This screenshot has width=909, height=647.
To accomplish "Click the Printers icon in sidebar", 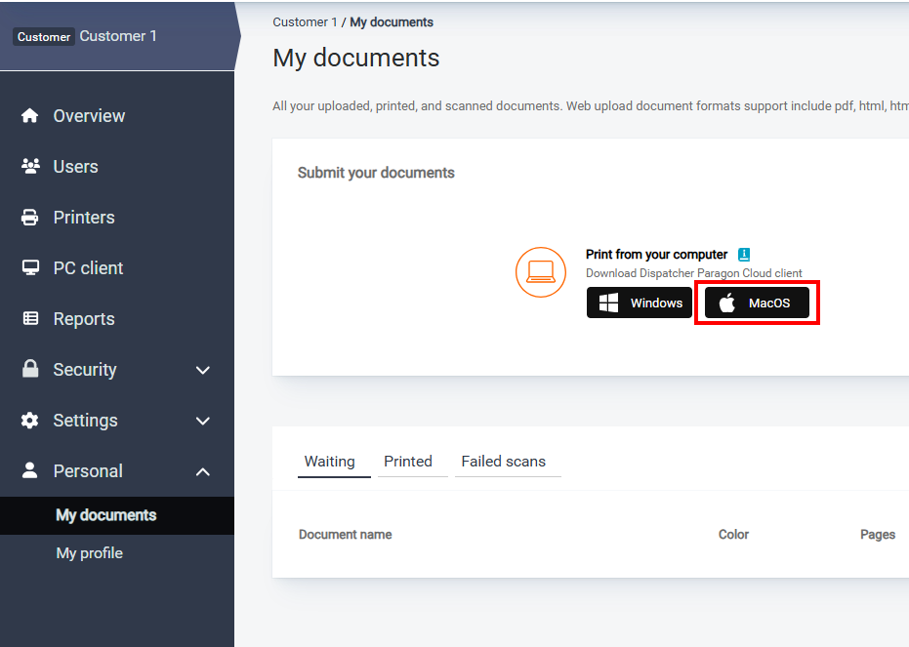I will coord(30,218).
